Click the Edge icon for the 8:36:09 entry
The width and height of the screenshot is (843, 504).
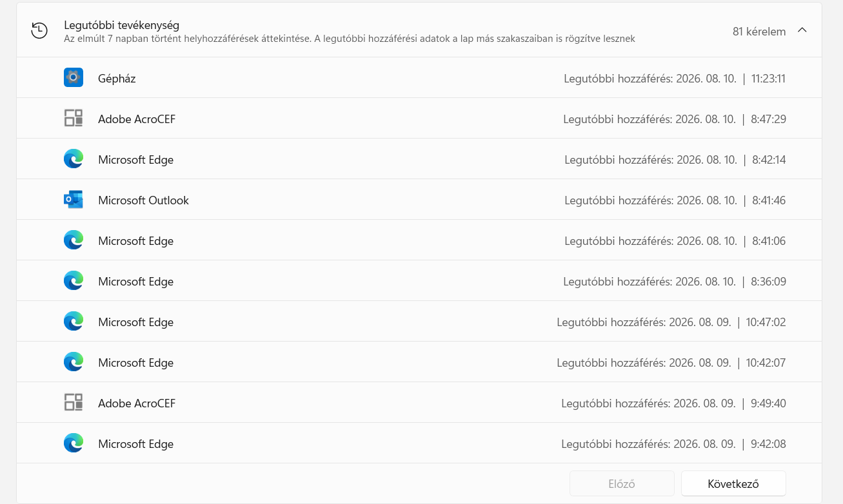pos(74,281)
